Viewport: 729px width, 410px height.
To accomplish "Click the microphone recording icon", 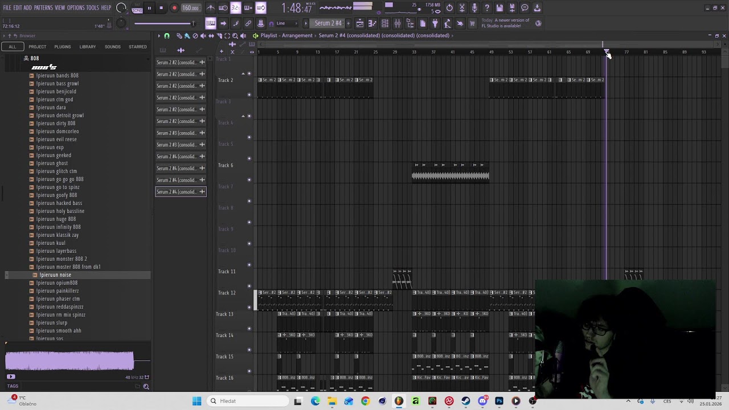I will tap(474, 8).
